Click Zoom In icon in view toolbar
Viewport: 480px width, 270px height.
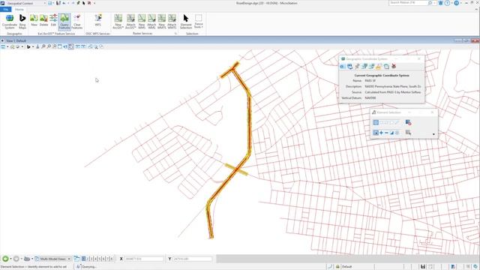tap(43, 46)
